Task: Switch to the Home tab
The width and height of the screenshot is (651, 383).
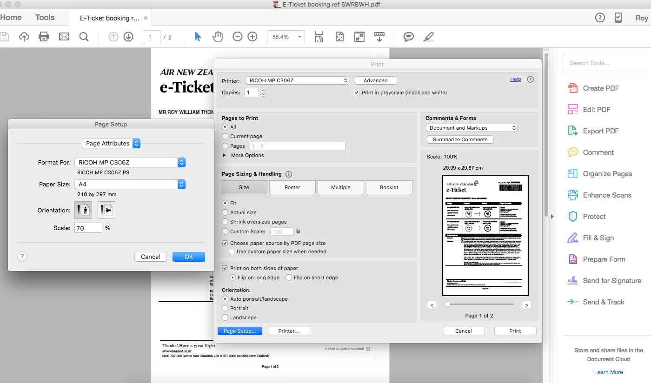Action: coord(11,17)
